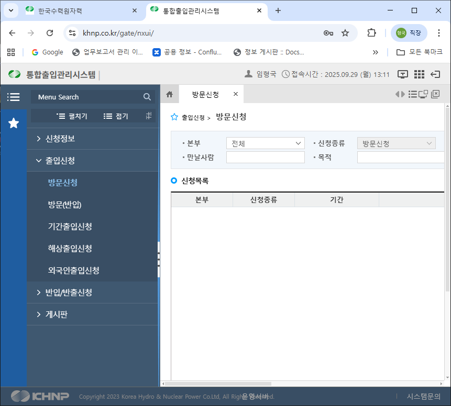Viewport: 451px width, 406px height.
Task: Click the 만날사람 input field
Action: click(265, 157)
